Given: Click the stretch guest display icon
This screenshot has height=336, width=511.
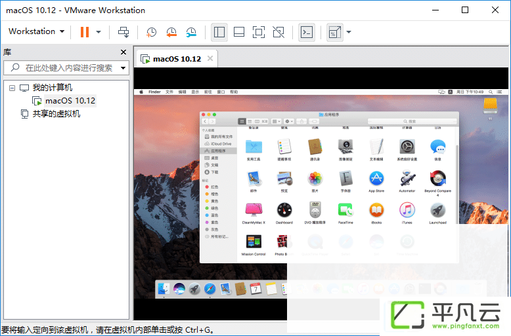Looking at the screenshot, I should (335, 32).
